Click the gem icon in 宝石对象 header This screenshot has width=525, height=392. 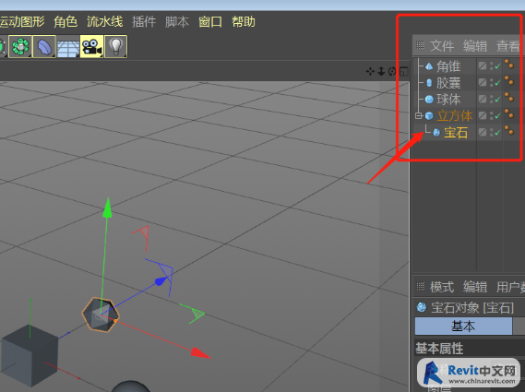pyautogui.click(x=422, y=307)
